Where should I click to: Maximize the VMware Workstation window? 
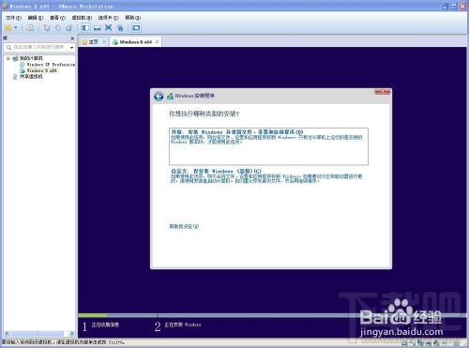[454, 6]
